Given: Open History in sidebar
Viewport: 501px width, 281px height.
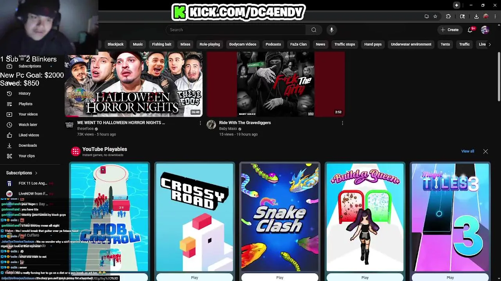Looking at the screenshot, I should point(30,93).
